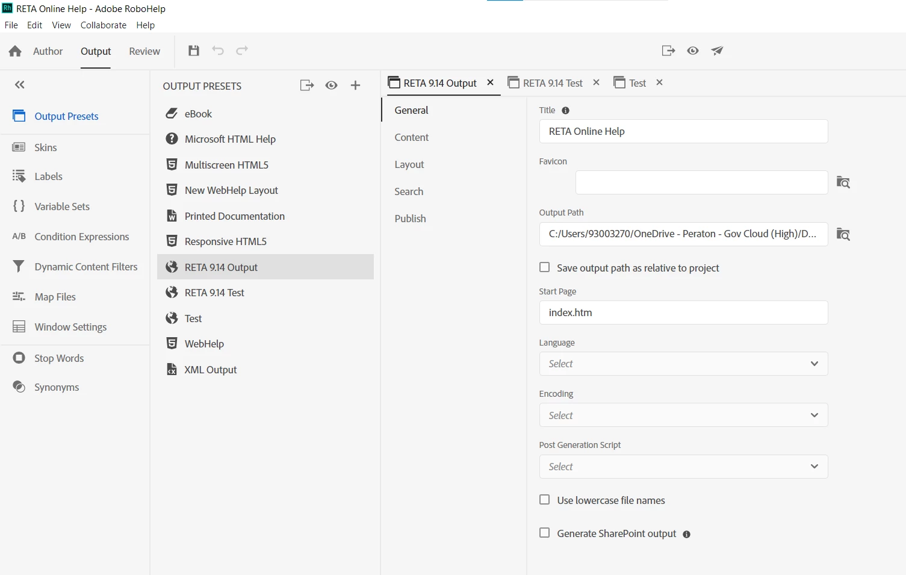Click the Favicon input field
The width and height of the screenshot is (906, 575).
[x=701, y=182]
